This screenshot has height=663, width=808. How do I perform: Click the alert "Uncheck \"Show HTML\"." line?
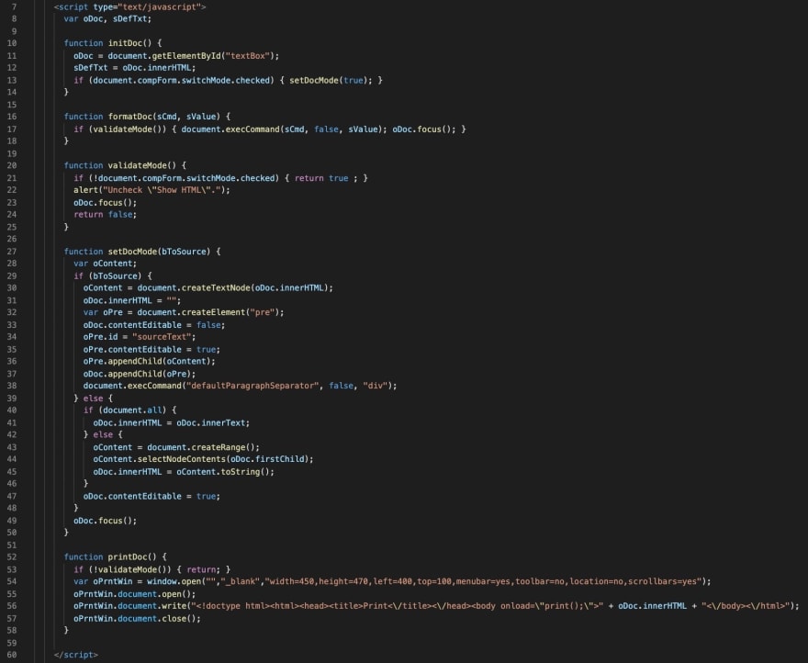pos(152,190)
